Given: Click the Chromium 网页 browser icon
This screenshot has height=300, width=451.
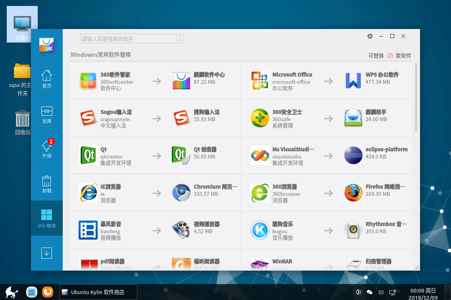Looking at the screenshot, I should (181, 193).
